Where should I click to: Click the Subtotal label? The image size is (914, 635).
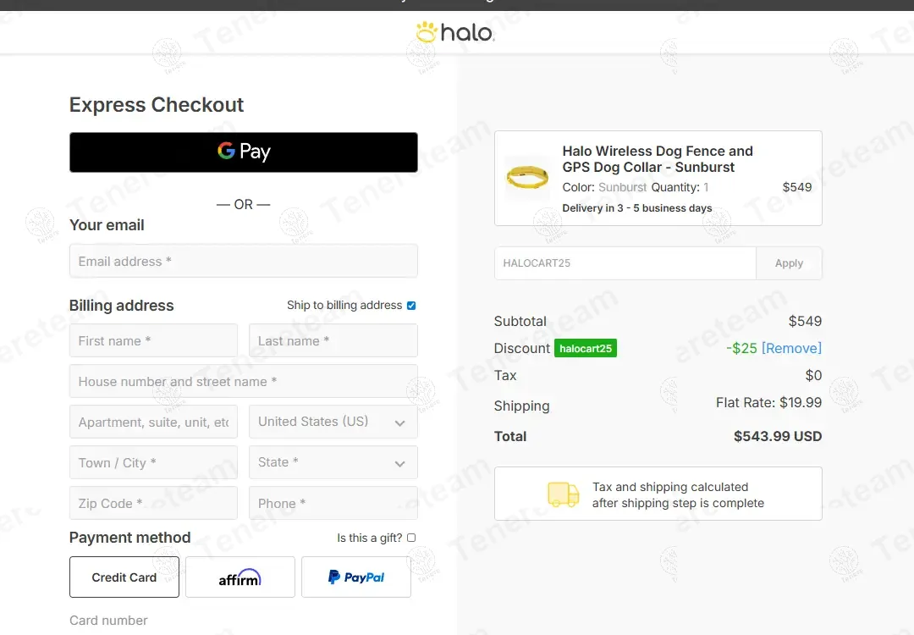(x=520, y=321)
